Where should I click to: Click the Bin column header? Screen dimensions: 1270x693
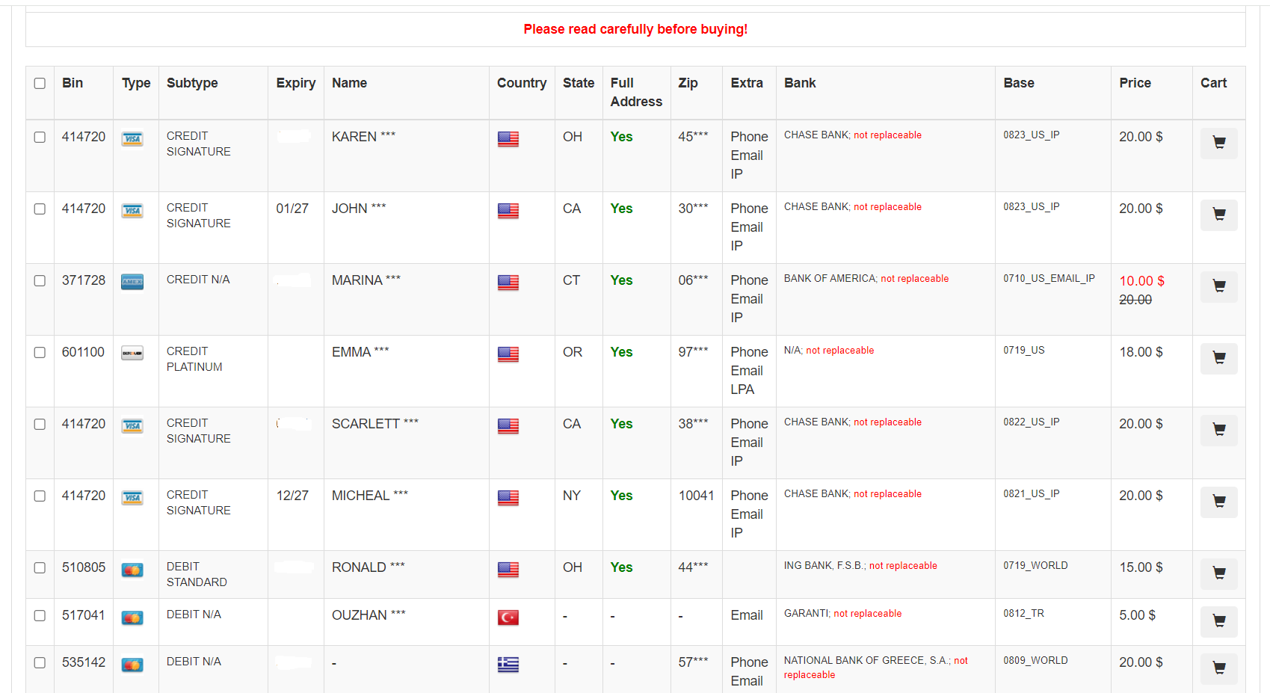73,83
